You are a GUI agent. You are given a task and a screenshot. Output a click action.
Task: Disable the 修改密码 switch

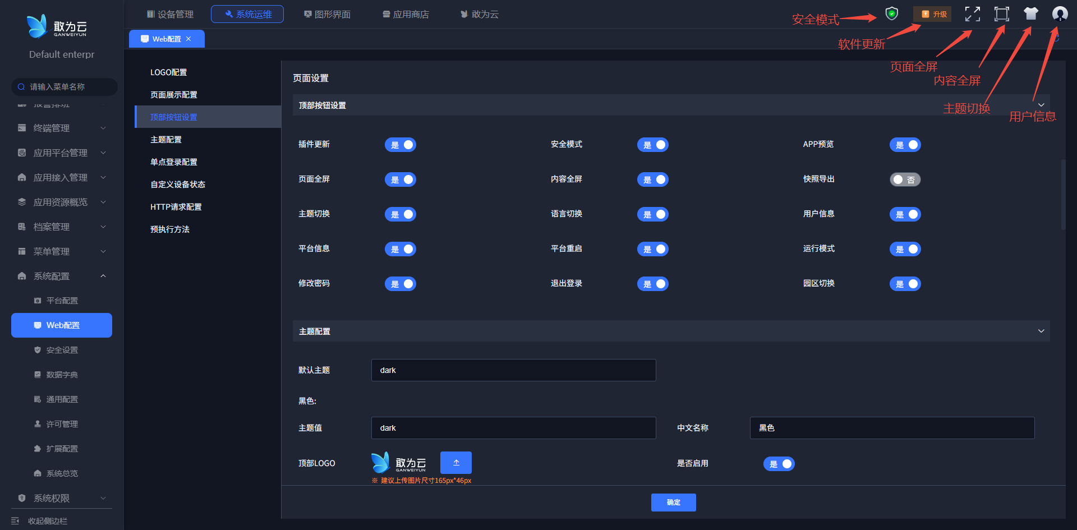[x=401, y=284]
